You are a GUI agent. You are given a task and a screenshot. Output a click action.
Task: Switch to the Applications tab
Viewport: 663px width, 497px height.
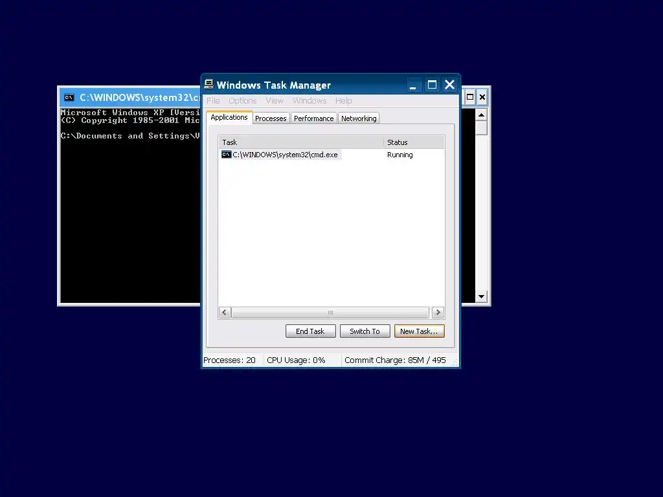pyautogui.click(x=229, y=118)
